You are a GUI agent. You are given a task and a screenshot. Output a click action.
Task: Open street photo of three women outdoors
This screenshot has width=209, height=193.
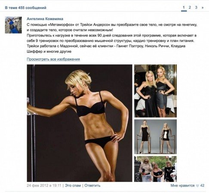(155, 169)
